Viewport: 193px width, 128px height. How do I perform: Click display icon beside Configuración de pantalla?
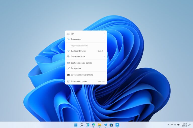point(68,63)
